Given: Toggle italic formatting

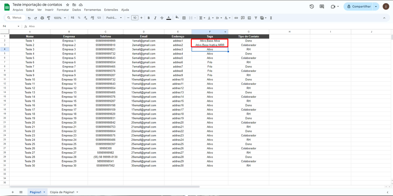Looking at the screenshot, I should click(x=155, y=18).
